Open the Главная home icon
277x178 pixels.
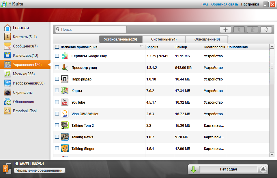[8, 28]
